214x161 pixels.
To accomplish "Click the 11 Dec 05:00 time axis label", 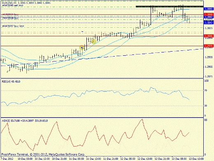I will point(77,159).
